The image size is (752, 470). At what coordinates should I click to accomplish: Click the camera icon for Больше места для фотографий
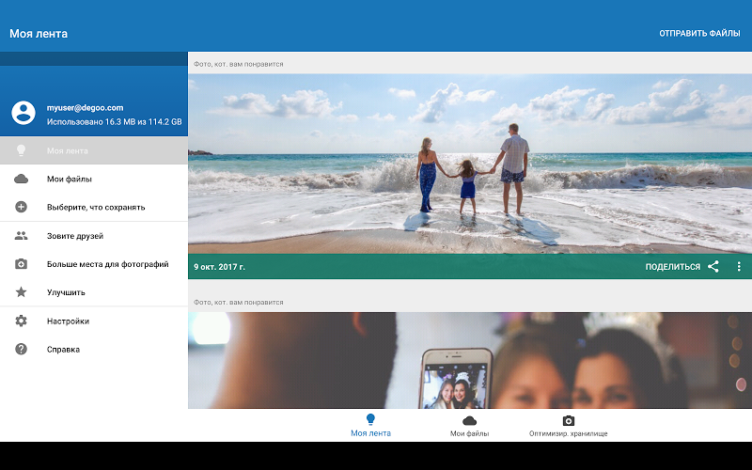(22, 264)
